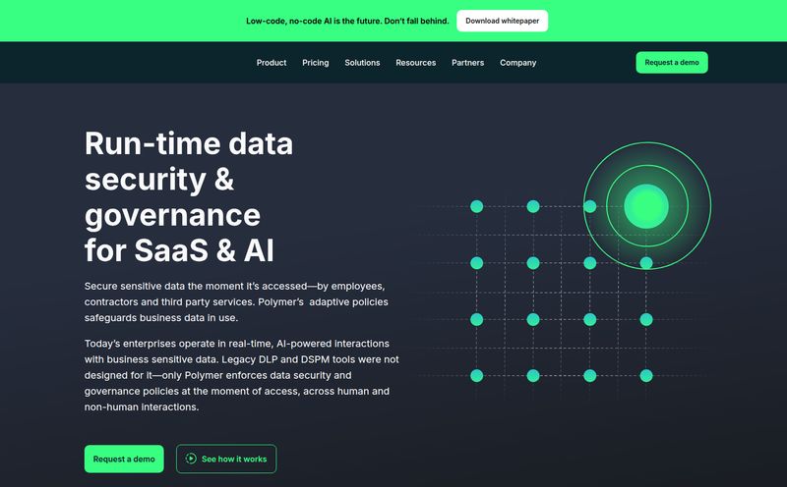Viewport: 787px width, 487px height.
Task: Click the Download whitepaper button
Action: (502, 21)
